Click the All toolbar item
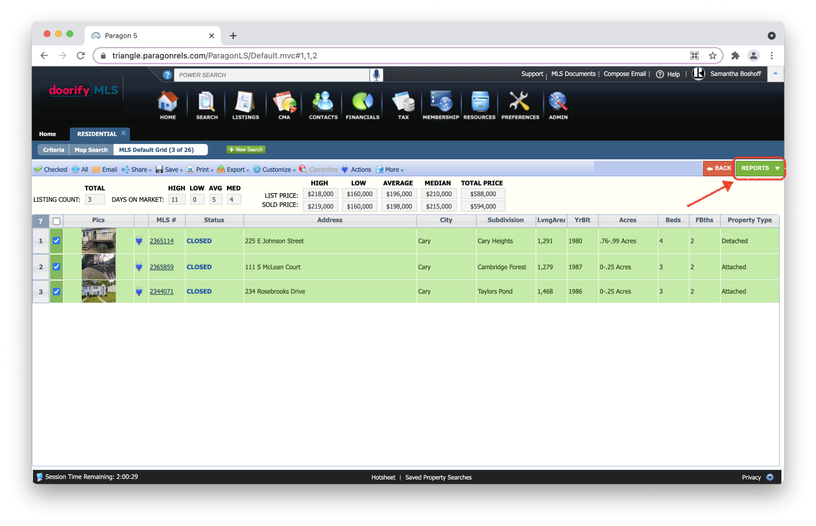 [80, 169]
